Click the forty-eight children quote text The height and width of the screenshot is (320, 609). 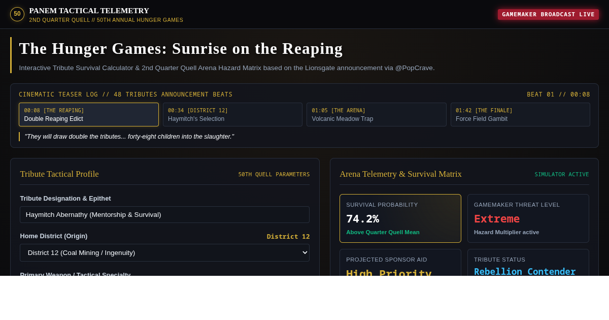point(129,137)
